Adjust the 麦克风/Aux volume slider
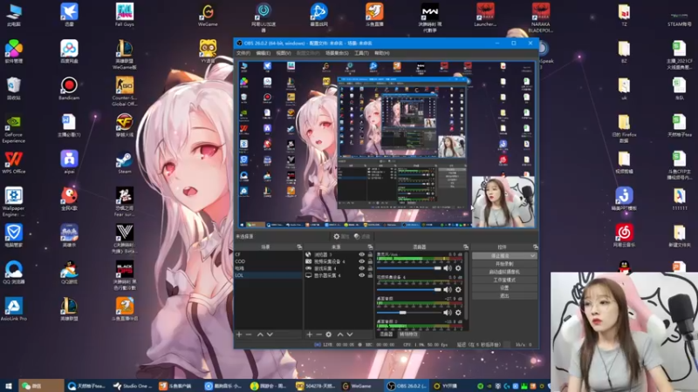698x392 pixels. tap(409, 268)
